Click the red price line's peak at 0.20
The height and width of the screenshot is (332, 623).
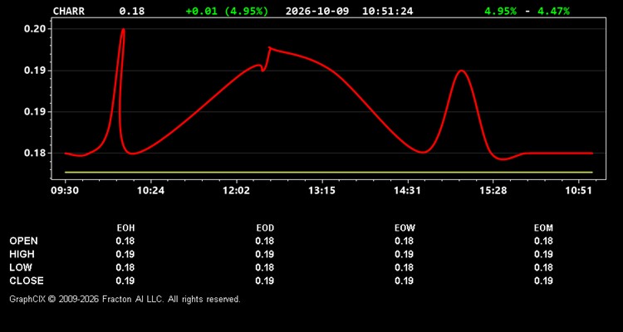tap(123, 29)
